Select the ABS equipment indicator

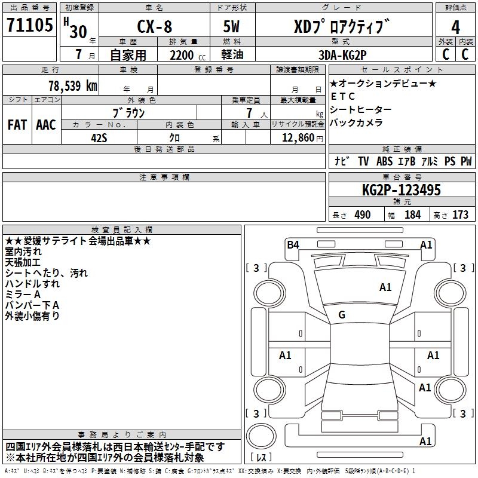(384, 161)
